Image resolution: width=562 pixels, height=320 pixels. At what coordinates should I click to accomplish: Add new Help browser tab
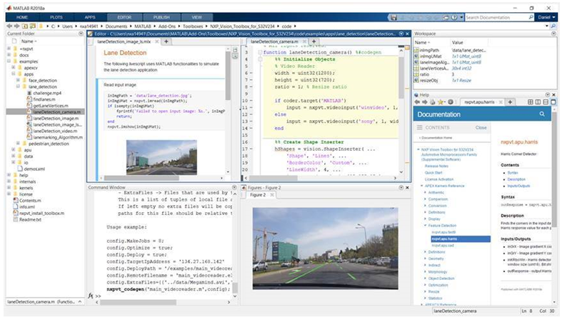pyautogui.click(x=510, y=101)
